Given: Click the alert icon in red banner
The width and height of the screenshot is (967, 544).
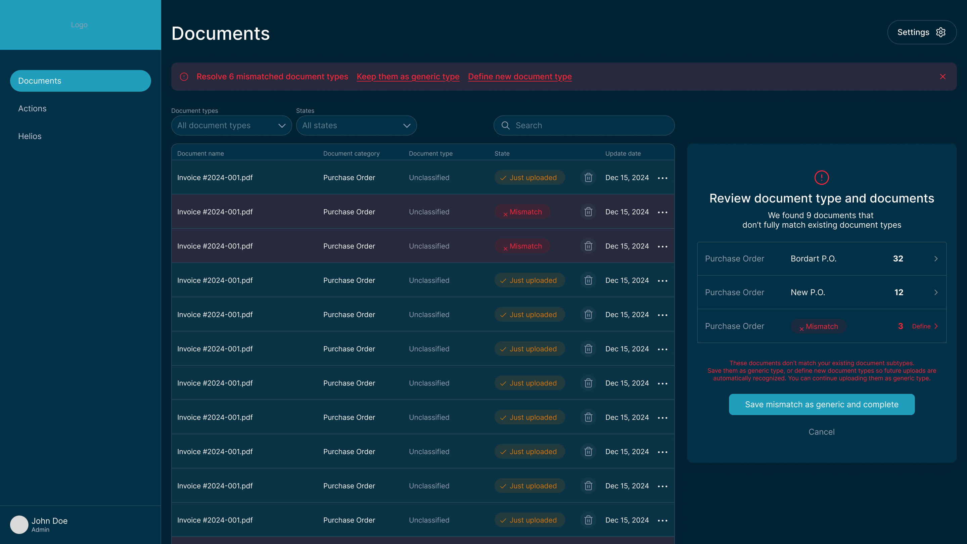Looking at the screenshot, I should (184, 77).
